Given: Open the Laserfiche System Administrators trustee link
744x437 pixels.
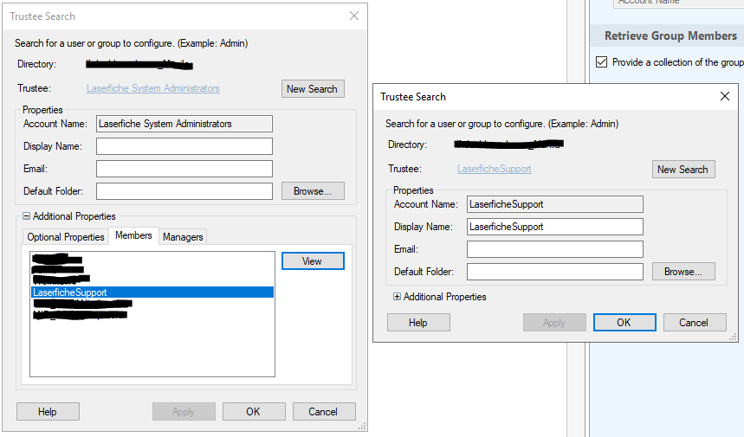Looking at the screenshot, I should 152,88.
